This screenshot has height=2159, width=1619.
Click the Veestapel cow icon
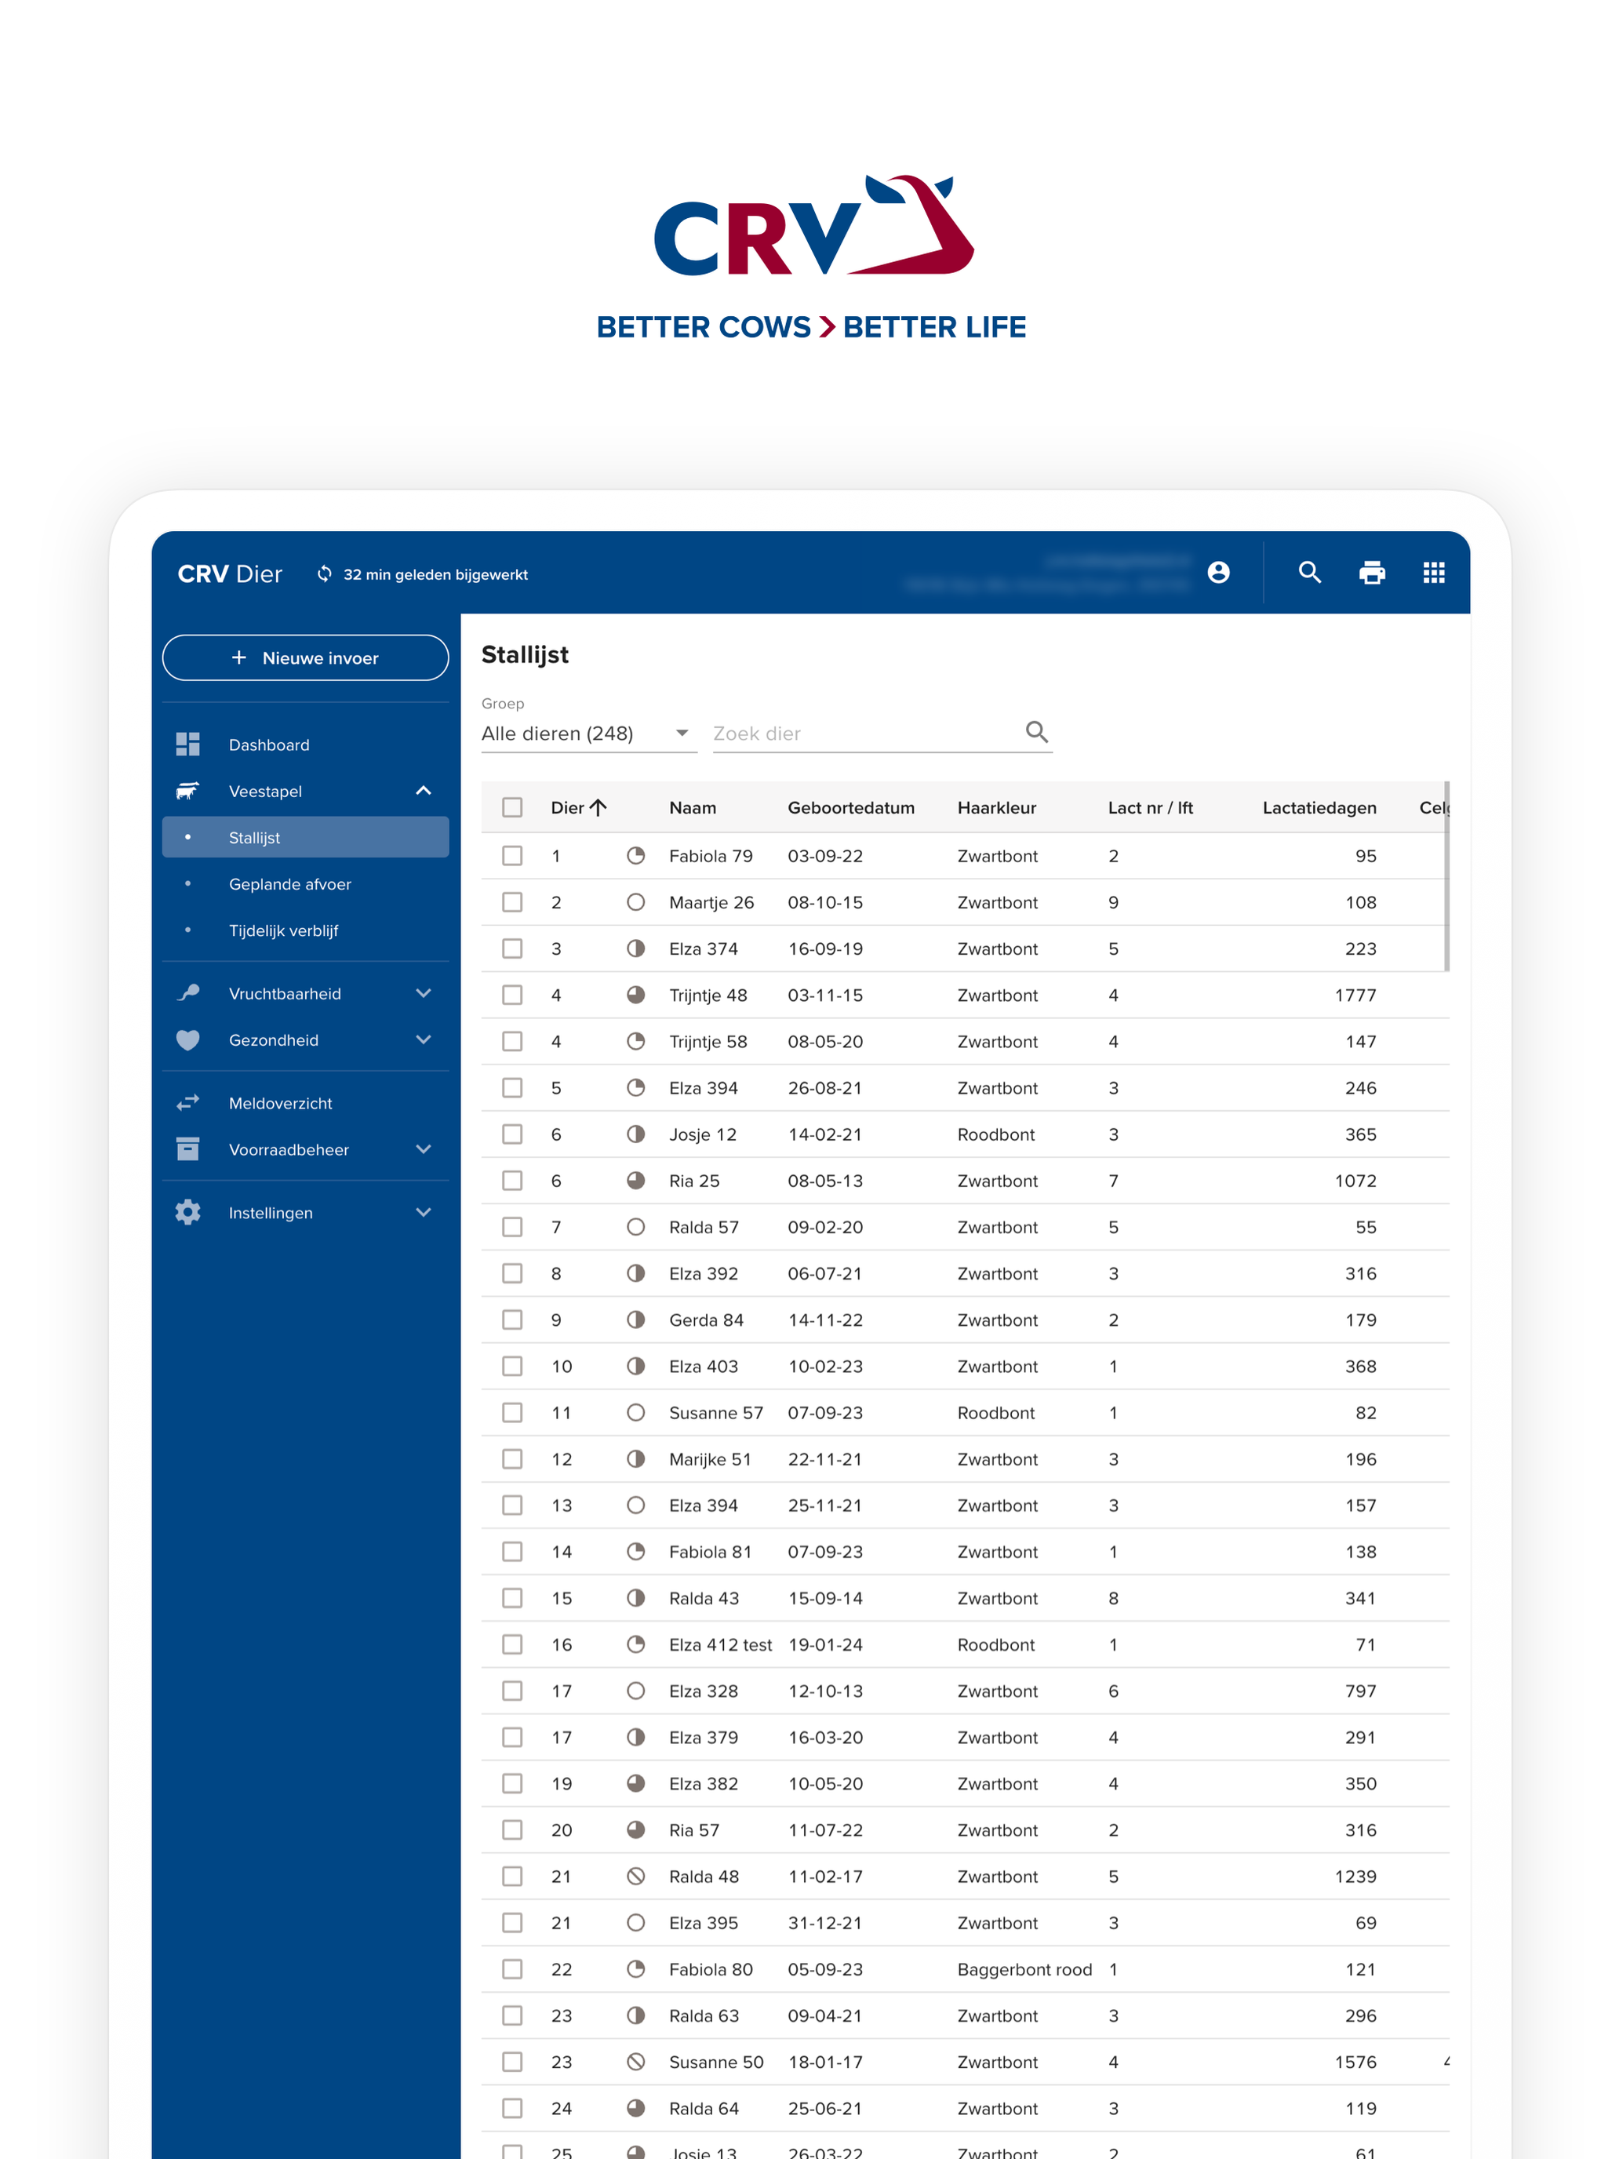click(187, 791)
